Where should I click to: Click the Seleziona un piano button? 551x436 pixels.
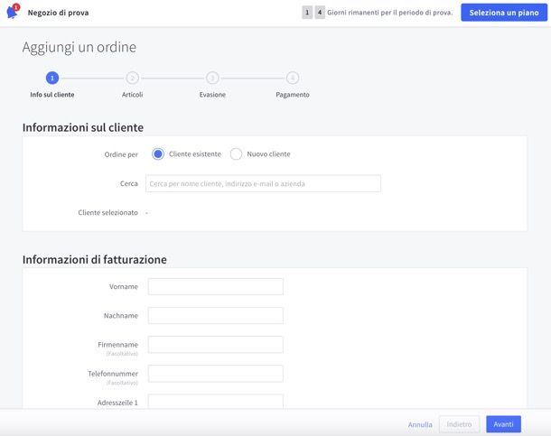point(504,13)
